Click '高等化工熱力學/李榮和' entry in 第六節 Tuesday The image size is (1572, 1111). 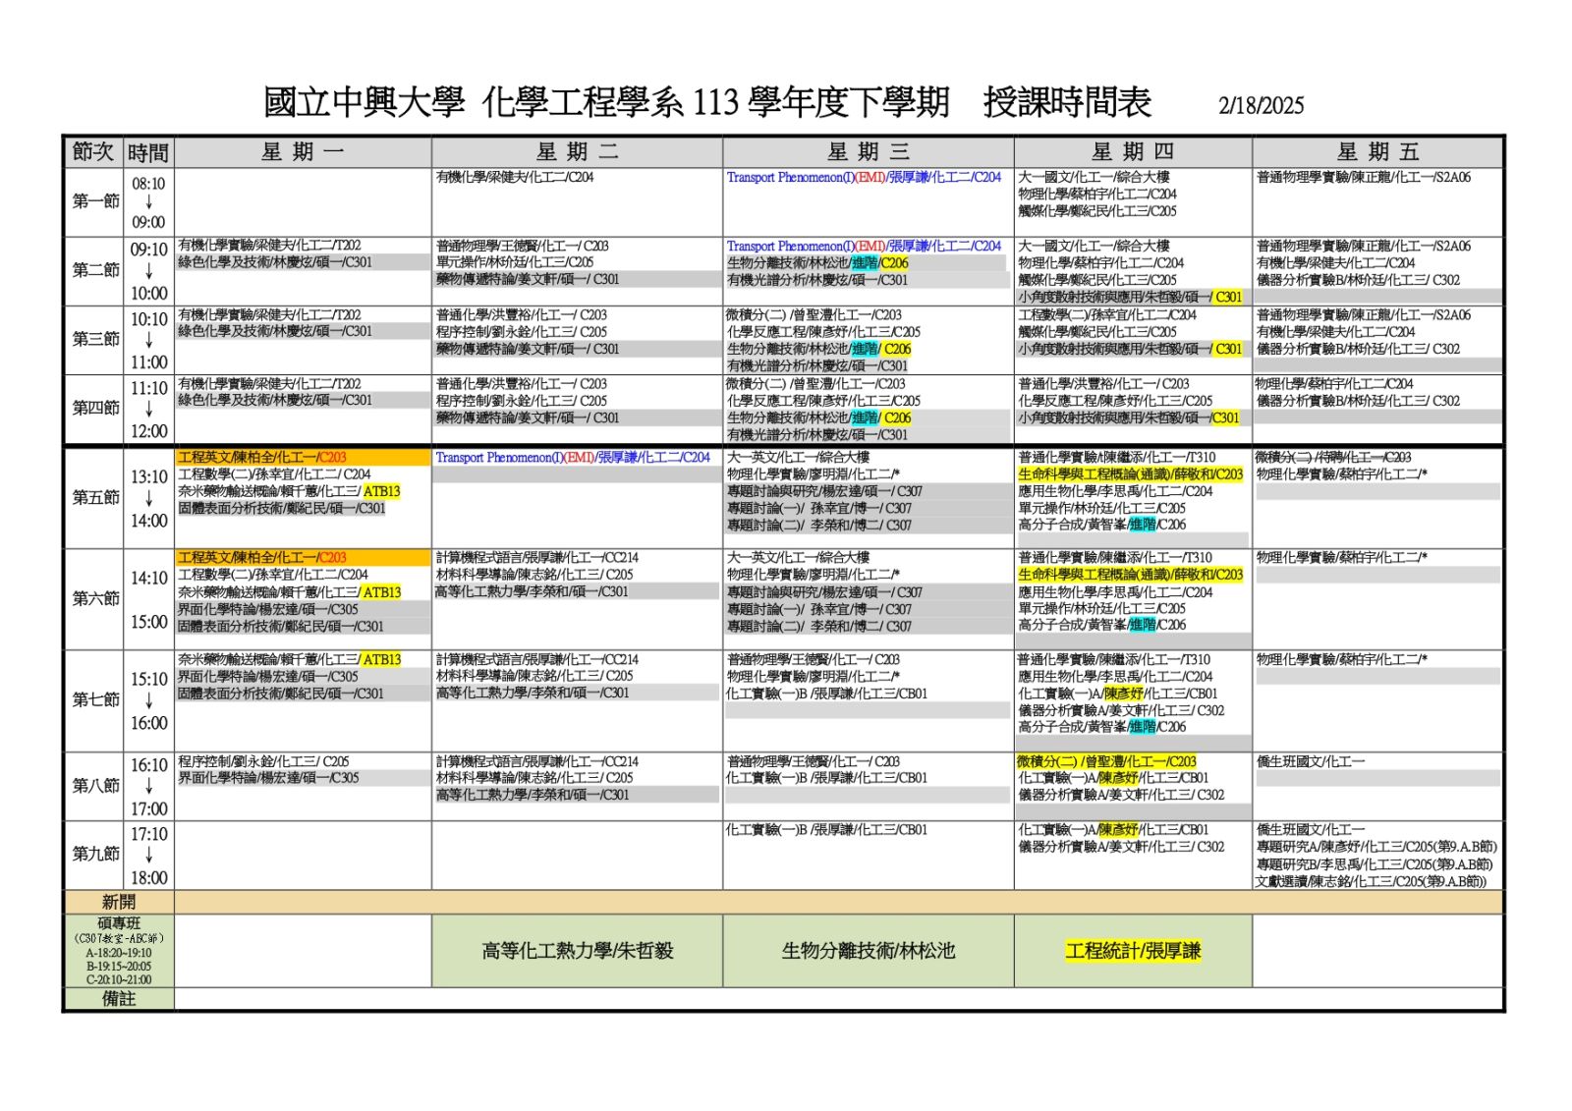point(533,592)
